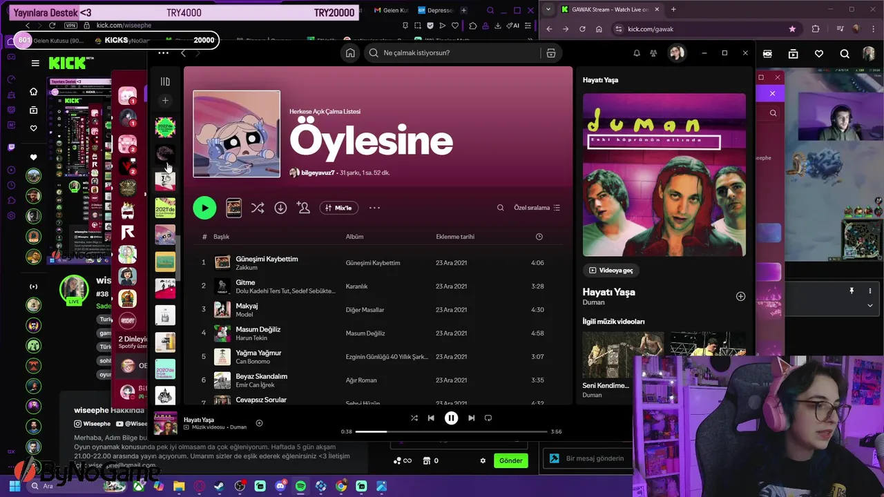Reload the kick.com/gawak page

[x=582, y=29]
